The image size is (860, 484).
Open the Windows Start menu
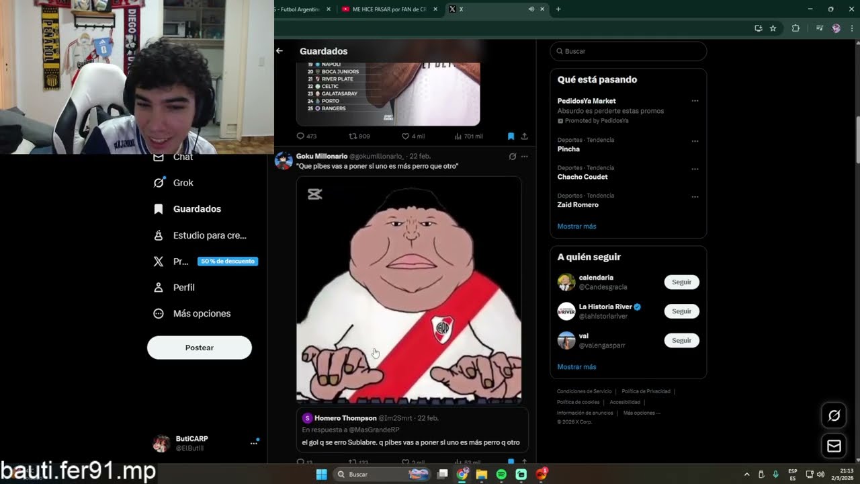tap(322, 475)
